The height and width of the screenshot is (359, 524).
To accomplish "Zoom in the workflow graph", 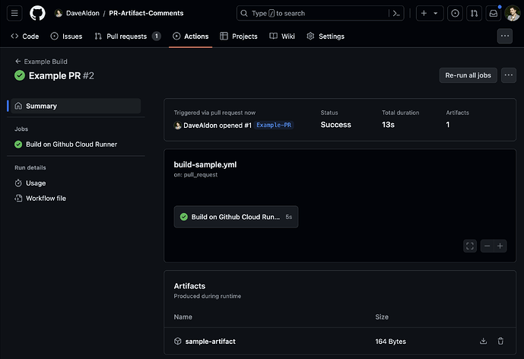I will pyautogui.click(x=500, y=246).
